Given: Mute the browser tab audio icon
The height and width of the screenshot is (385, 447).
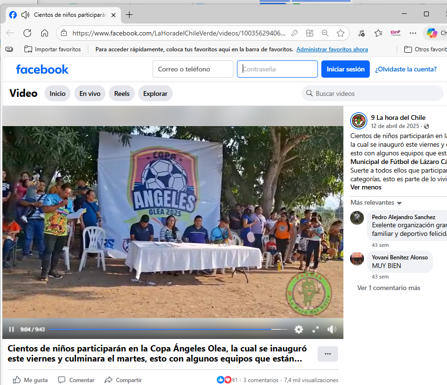Looking at the screenshot, I should click(x=25, y=15).
